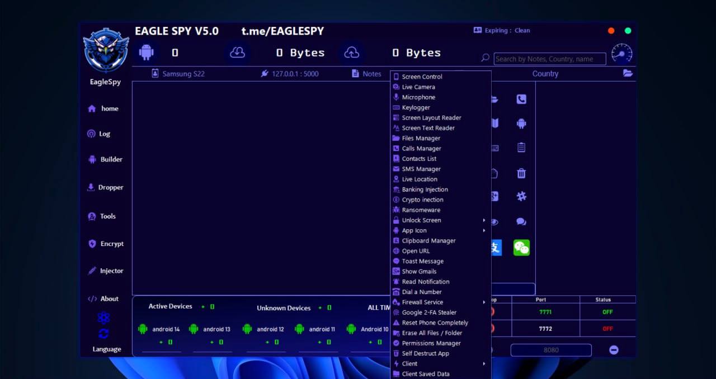The image size is (716, 379).
Task: Open the Injector section
Action: (x=105, y=271)
